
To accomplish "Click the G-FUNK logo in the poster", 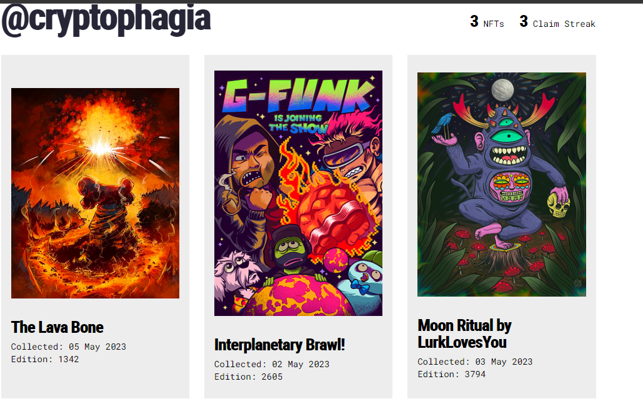I will (x=298, y=96).
